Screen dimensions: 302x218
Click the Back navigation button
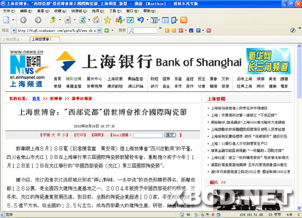(24, 20)
